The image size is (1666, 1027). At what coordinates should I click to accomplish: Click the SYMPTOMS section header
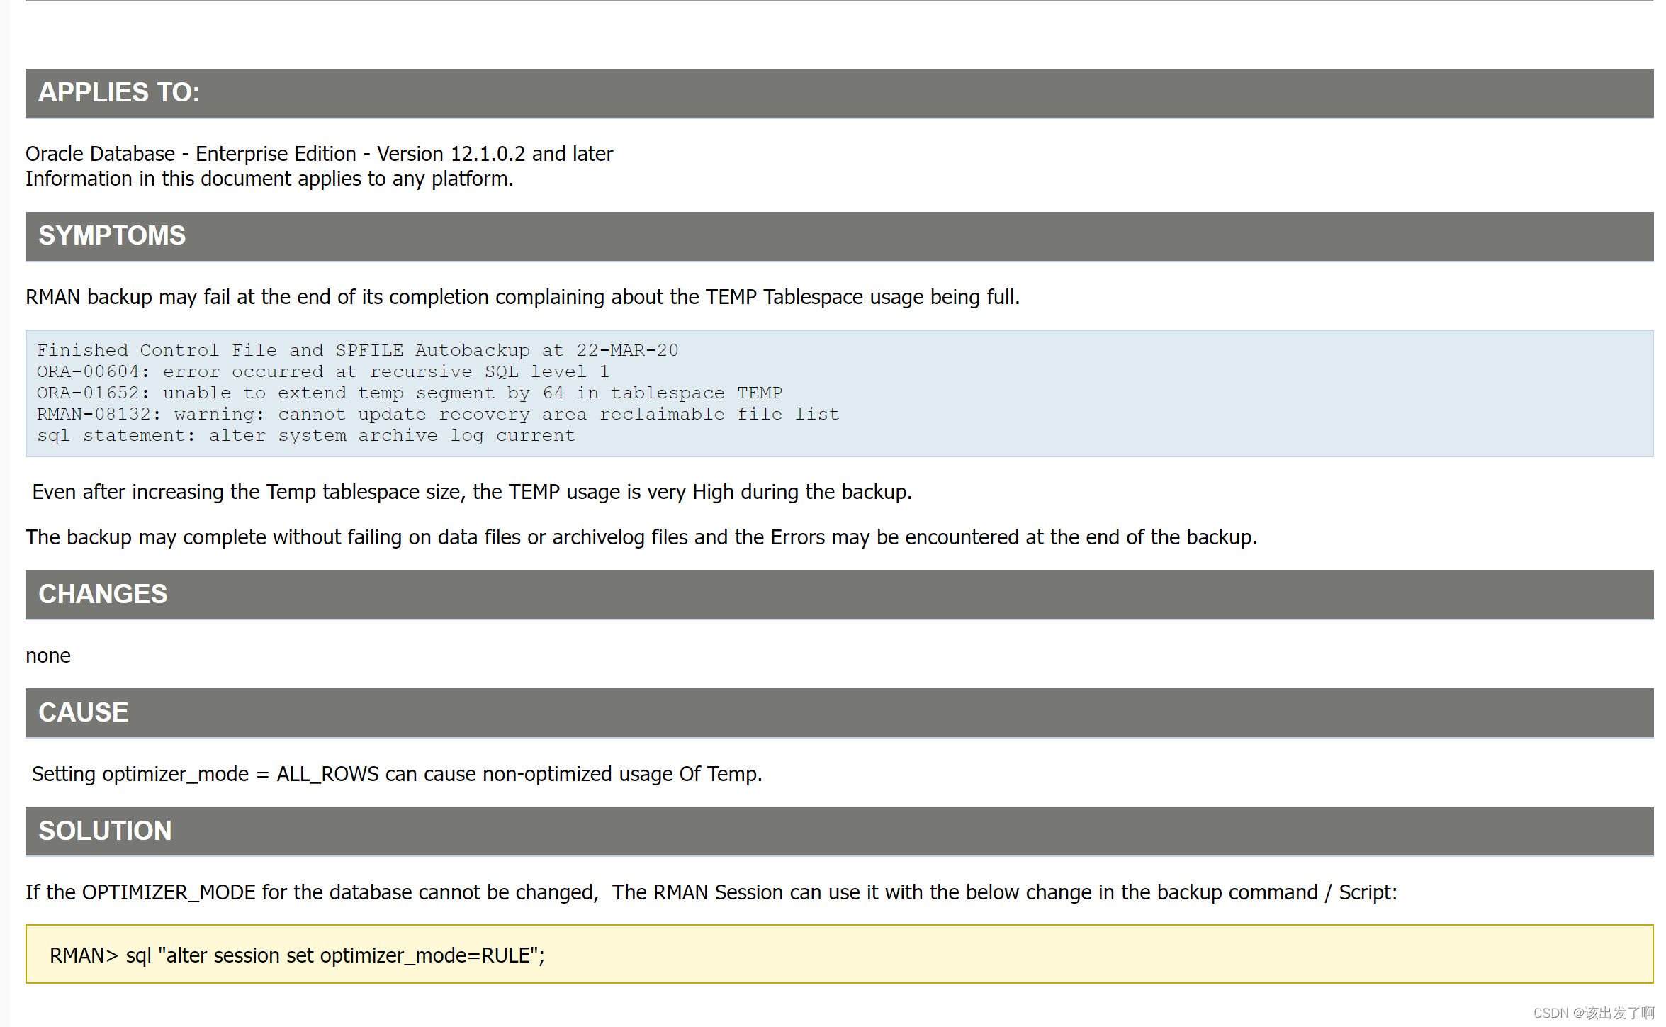pyautogui.click(x=839, y=236)
